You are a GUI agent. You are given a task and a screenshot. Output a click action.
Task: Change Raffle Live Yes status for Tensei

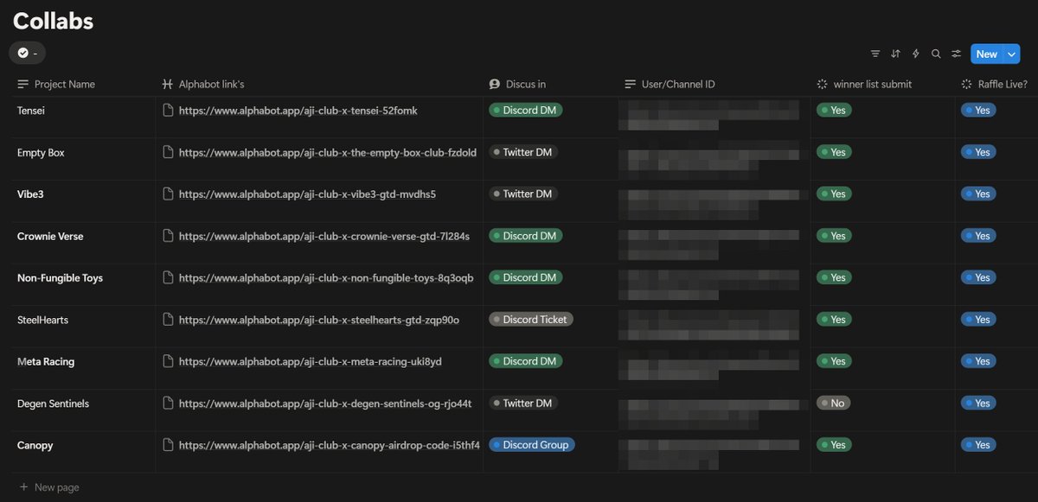tap(978, 110)
